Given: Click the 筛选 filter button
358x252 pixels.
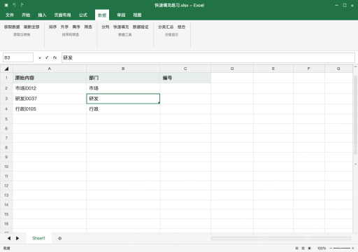Looking at the screenshot, I should click(x=88, y=27).
